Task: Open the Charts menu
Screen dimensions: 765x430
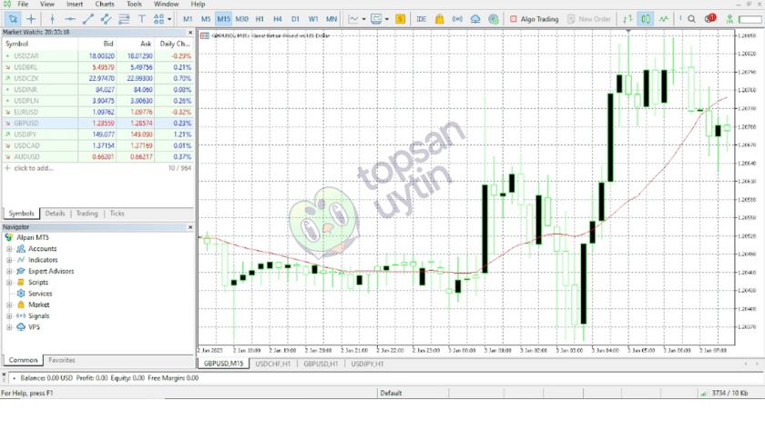Action: [x=104, y=5]
